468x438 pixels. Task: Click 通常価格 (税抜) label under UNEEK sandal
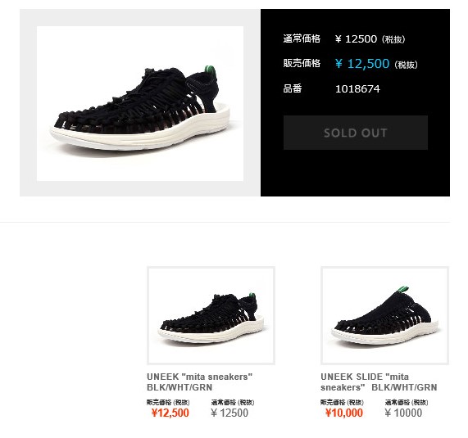click(x=233, y=403)
